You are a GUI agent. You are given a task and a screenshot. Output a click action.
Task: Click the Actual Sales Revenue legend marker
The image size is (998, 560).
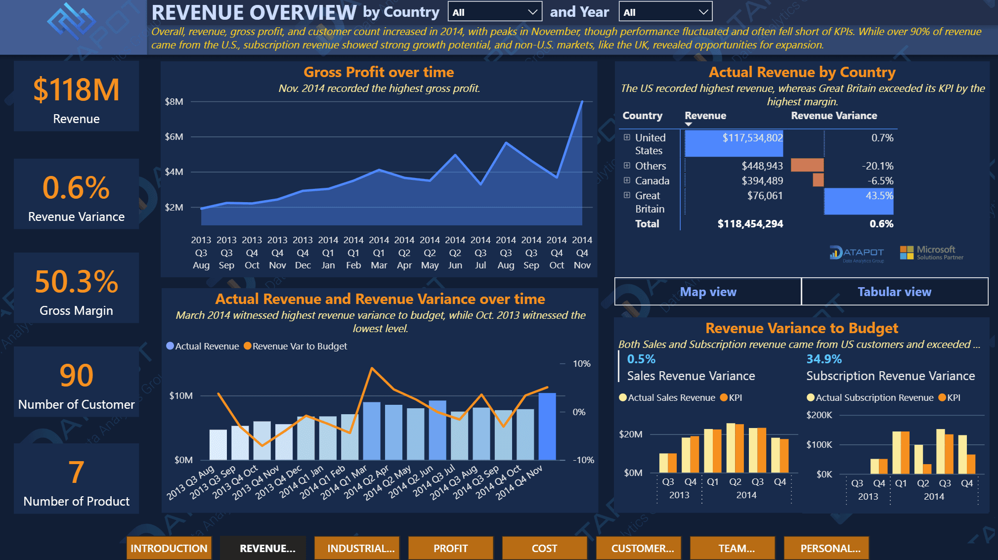[x=623, y=397]
